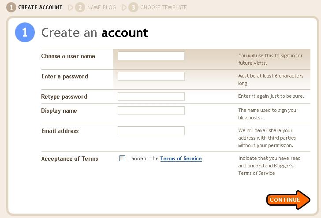Select the CREATE ACCOUNT step label

click(x=40, y=7)
